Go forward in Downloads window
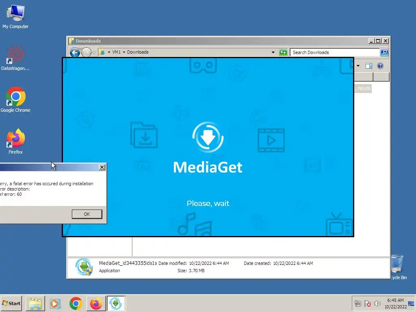Screen dimensions: 416x312 [x=86, y=52]
